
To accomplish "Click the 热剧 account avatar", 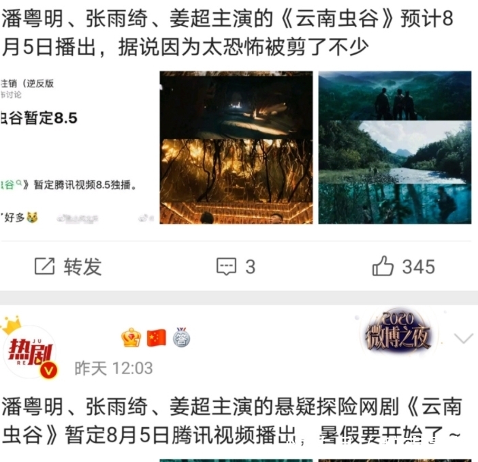I will 29,351.
